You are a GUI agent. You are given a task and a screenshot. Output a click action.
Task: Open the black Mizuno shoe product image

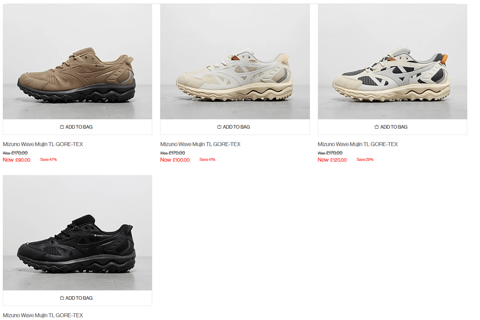pyautogui.click(x=77, y=233)
